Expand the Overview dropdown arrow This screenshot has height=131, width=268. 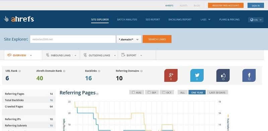[31, 55]
